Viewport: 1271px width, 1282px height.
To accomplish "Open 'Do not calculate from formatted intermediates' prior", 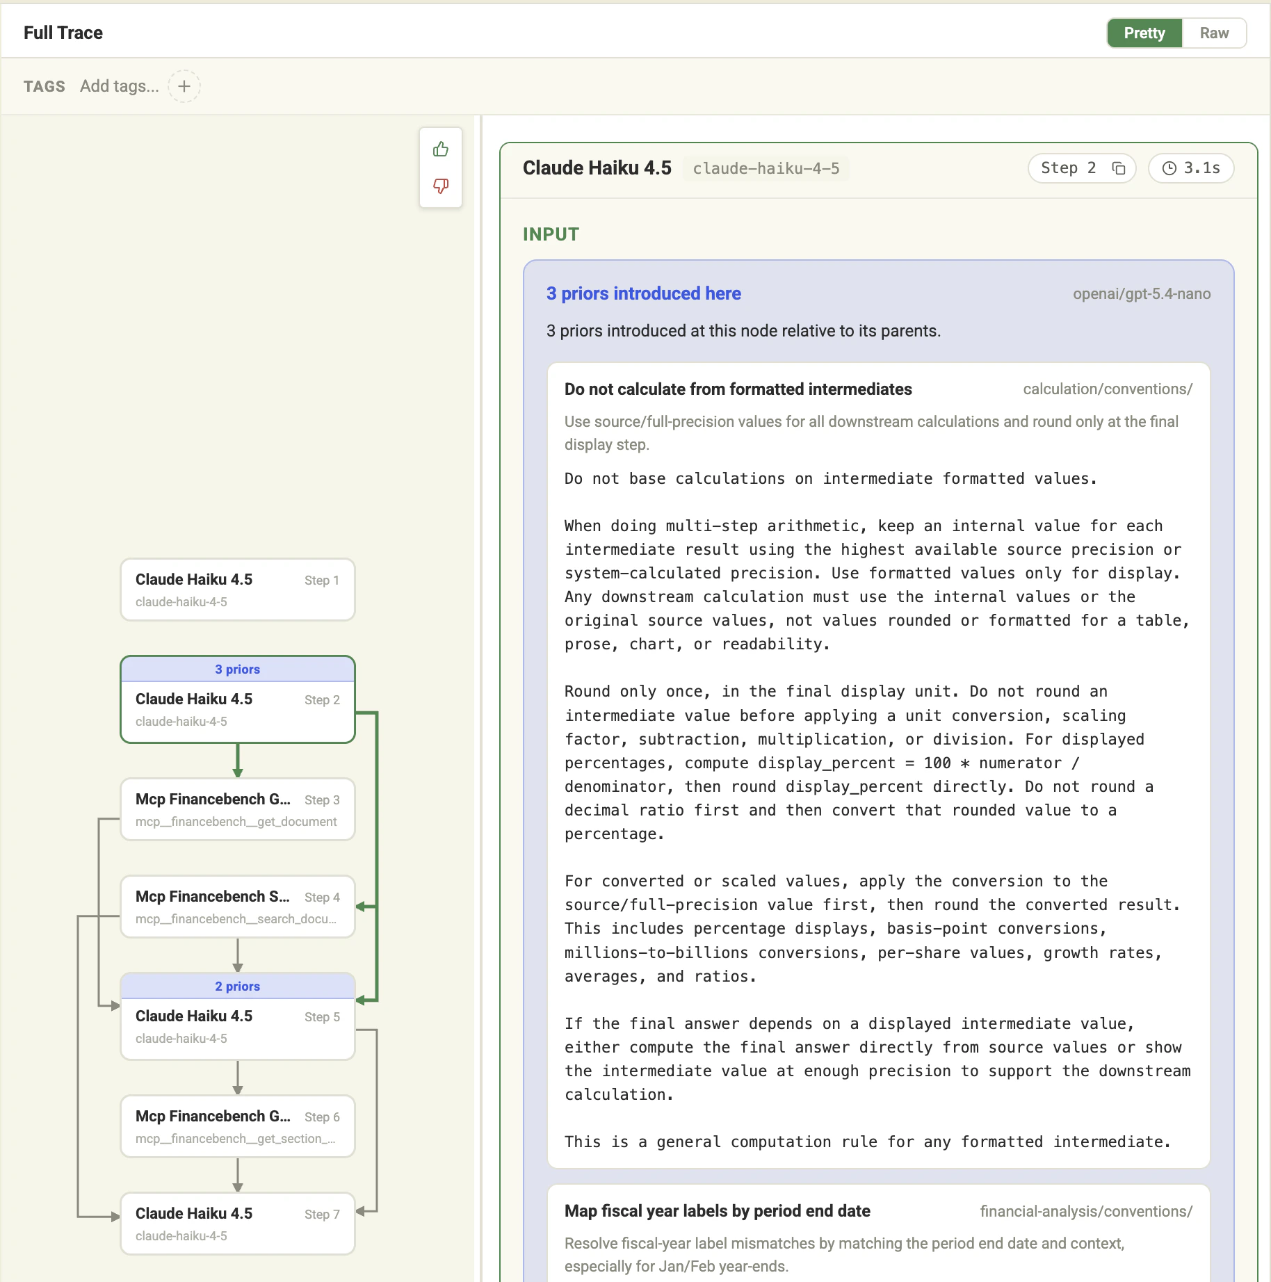I will click(738, 389).
